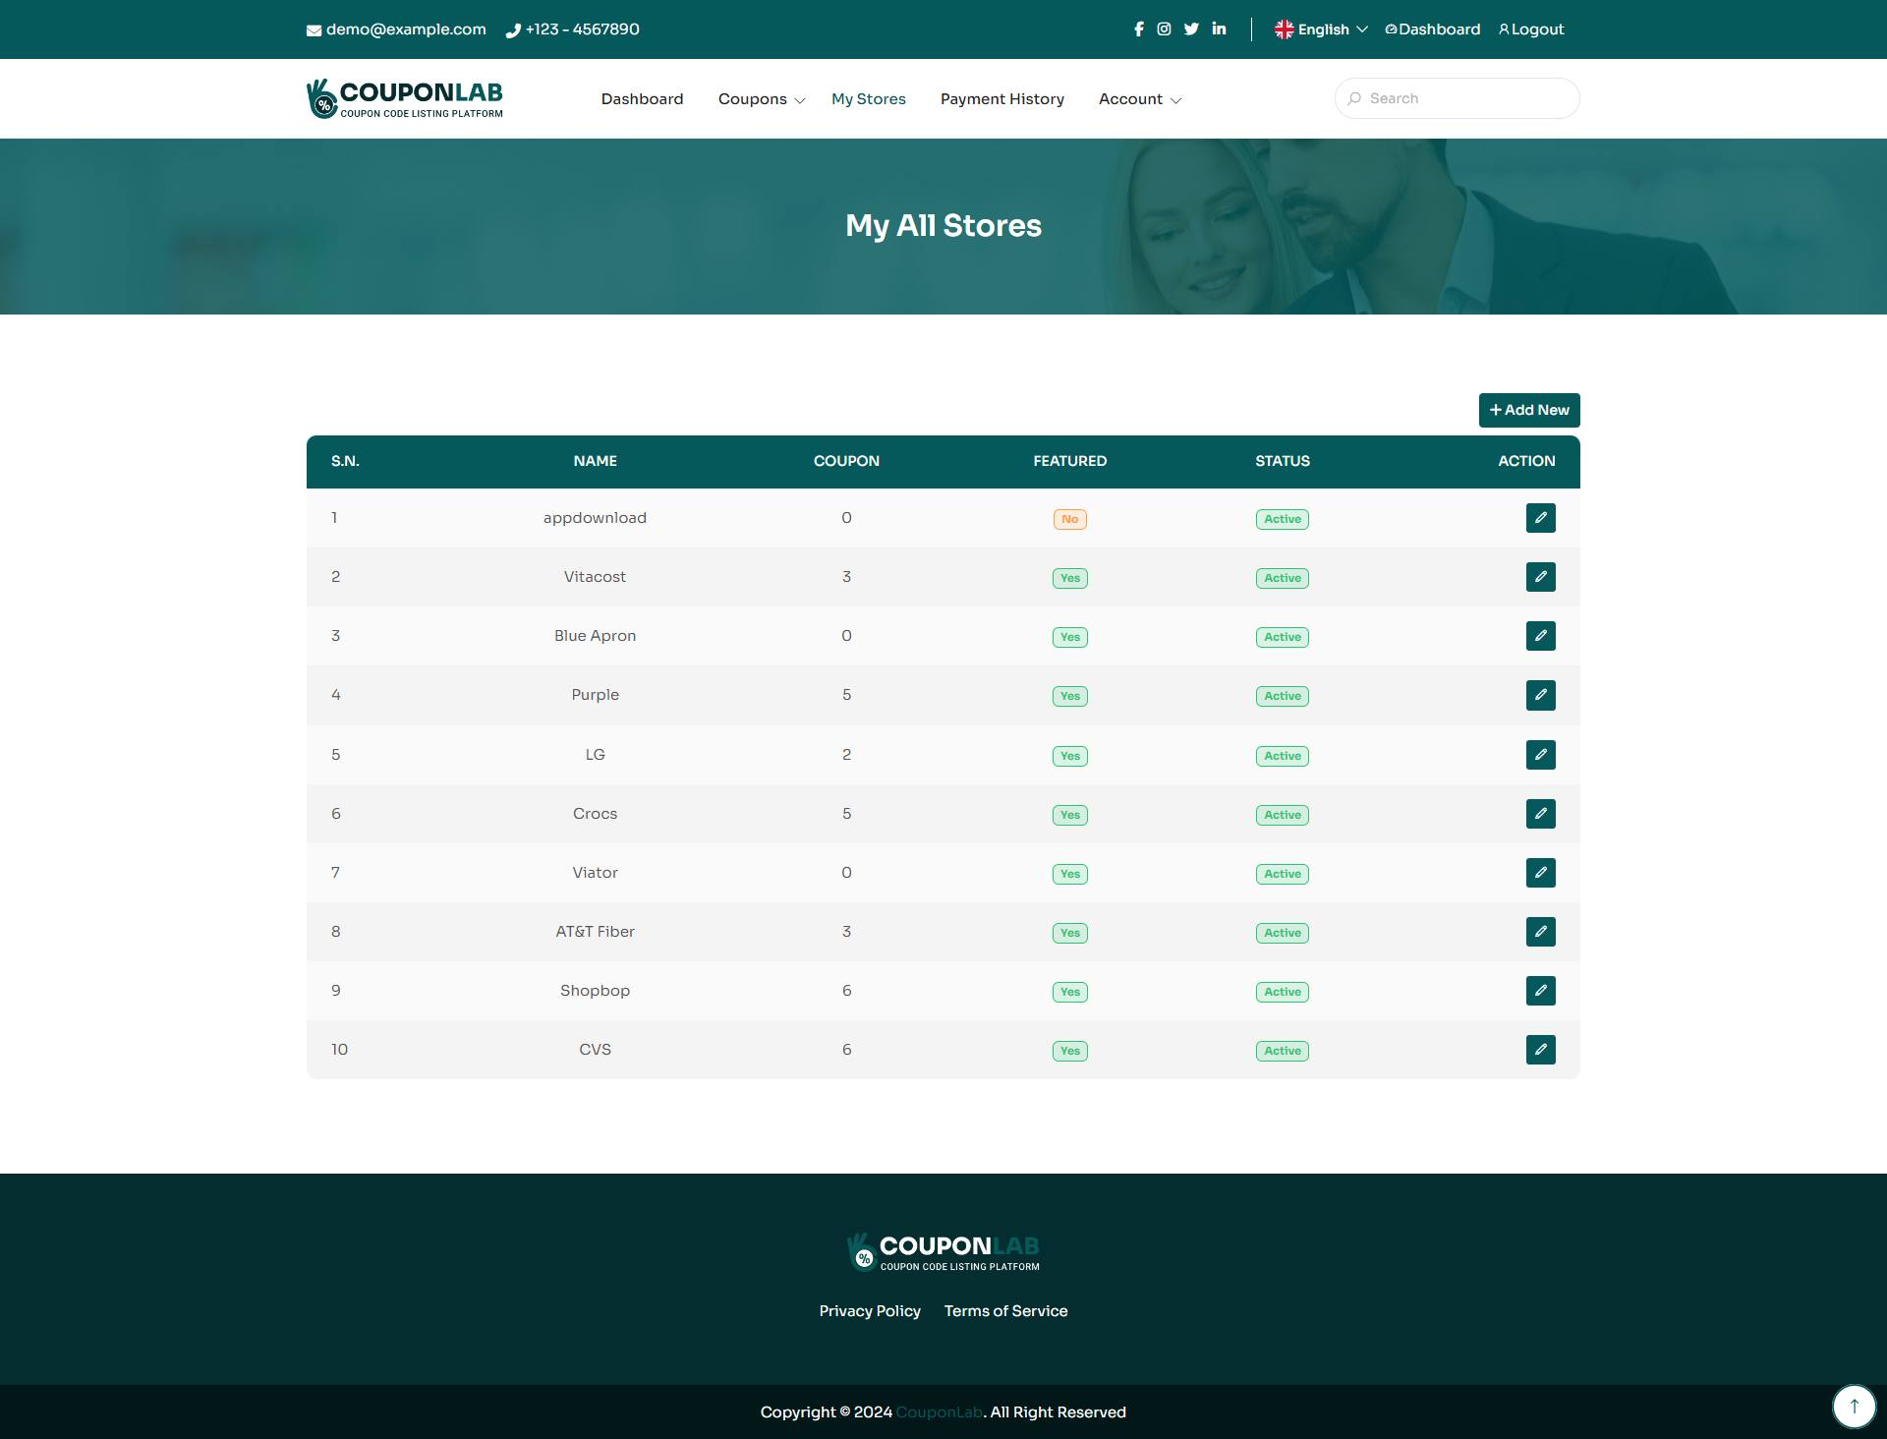
Task: Toggle the Featured 'No' badge for appdownload
Action: click(x=1070, y=519)
